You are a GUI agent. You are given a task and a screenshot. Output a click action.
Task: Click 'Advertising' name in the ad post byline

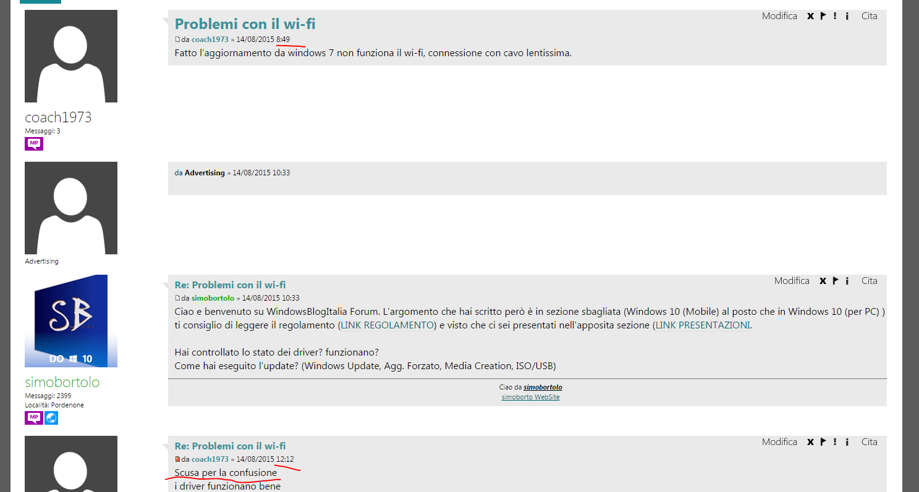[x=205, y=173]
